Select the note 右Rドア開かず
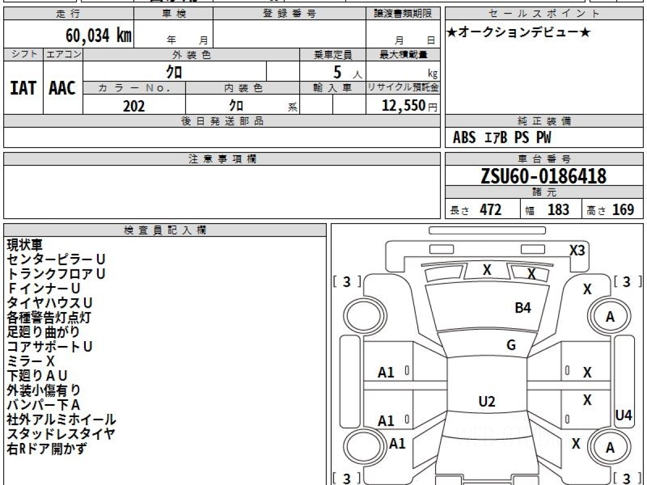The width and height of the screenshot is (647, 485). pos(46,448)
